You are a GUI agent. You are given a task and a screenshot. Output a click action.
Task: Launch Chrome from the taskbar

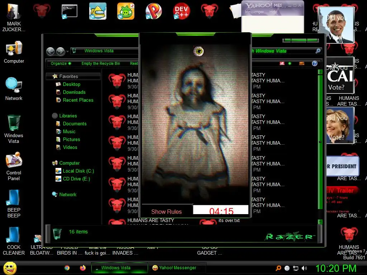[x=67, y=268]
